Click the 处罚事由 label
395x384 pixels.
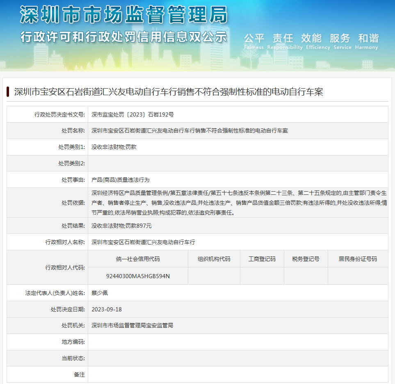click(x=73, y=180)
